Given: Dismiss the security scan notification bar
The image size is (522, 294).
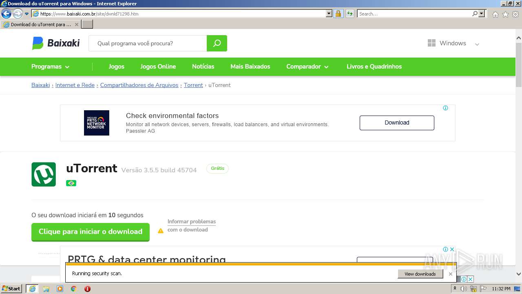Looking at the screenshot, I should 451,274.
